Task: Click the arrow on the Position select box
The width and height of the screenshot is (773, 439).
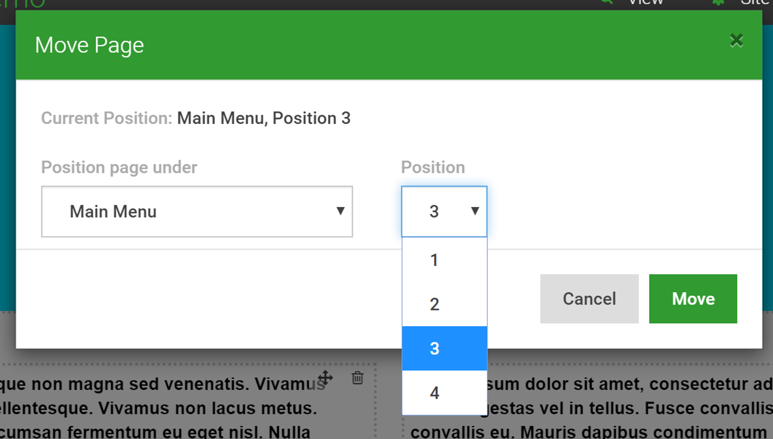Action: click(475, 211)
